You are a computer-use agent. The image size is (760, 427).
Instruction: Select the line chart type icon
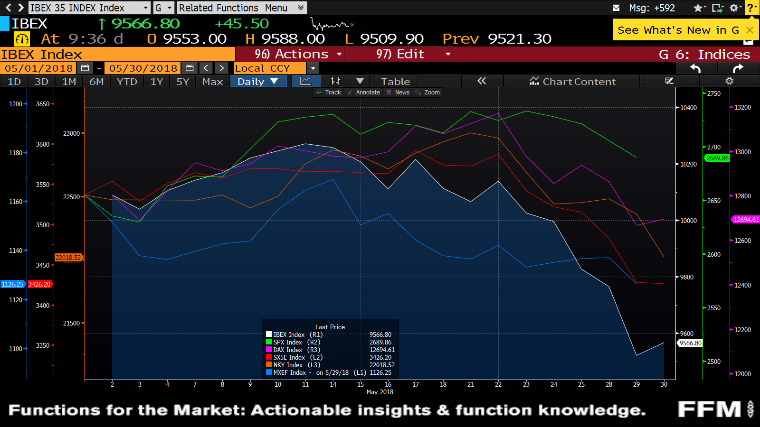click(305, 81)
